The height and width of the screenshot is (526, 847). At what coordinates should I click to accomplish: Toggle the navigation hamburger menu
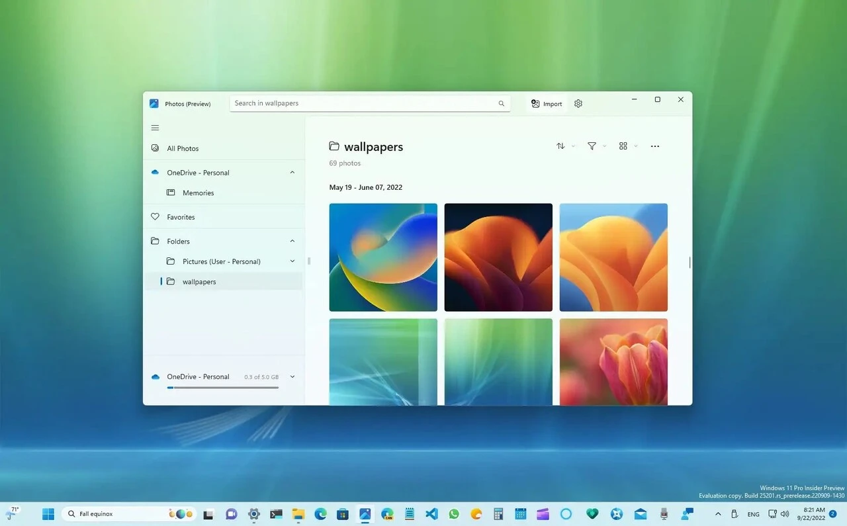[x=155, y=127]
